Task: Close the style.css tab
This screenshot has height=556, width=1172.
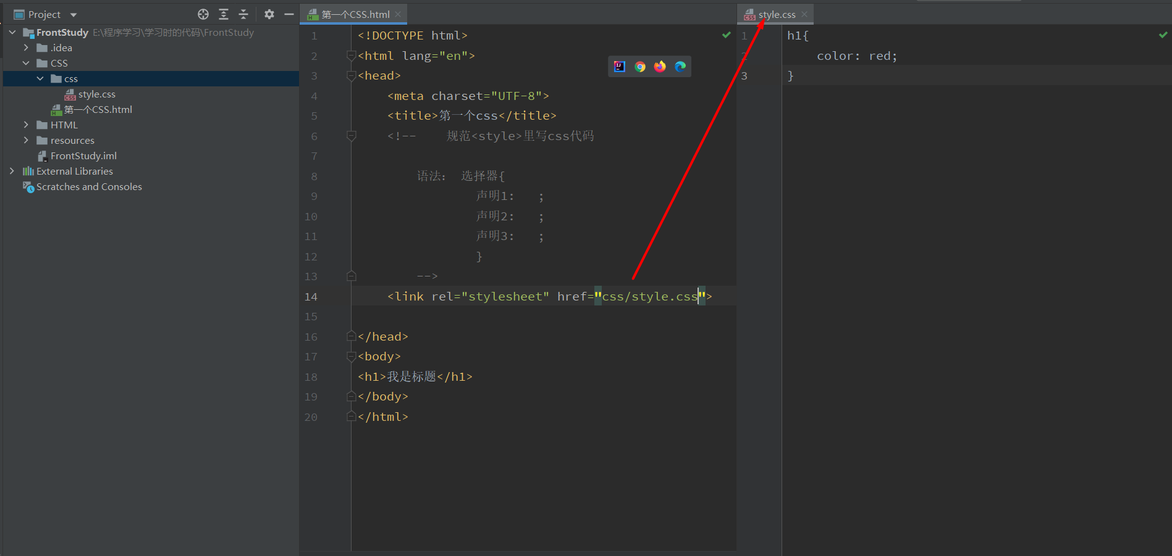Action: [x=804, y=14]
